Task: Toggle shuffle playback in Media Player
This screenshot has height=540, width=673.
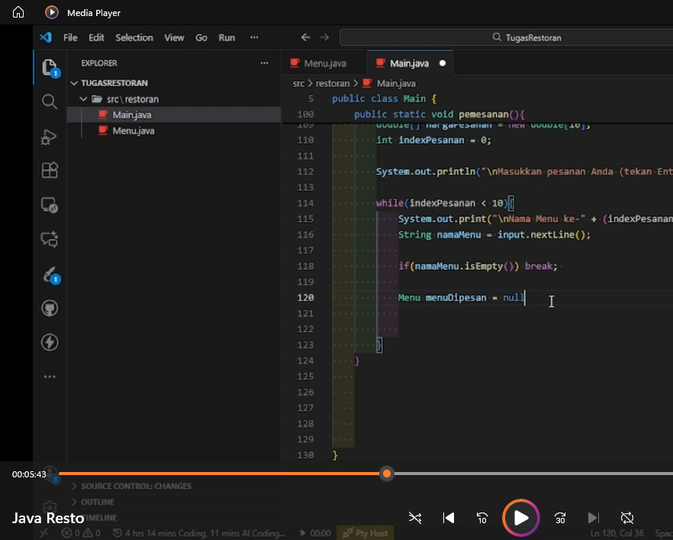Action: point(415,518)
